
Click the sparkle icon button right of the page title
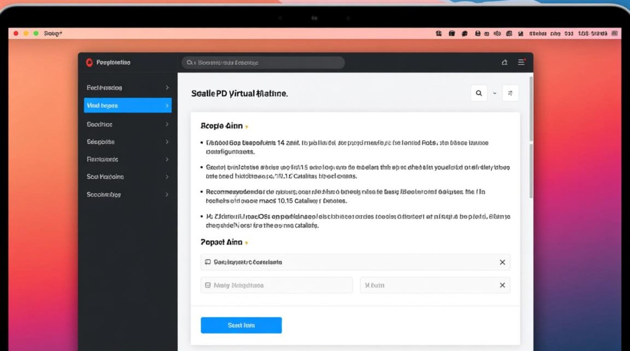coord(510,93)
